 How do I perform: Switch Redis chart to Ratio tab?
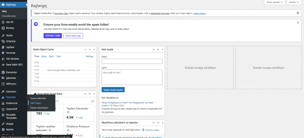tap(51, 56)
